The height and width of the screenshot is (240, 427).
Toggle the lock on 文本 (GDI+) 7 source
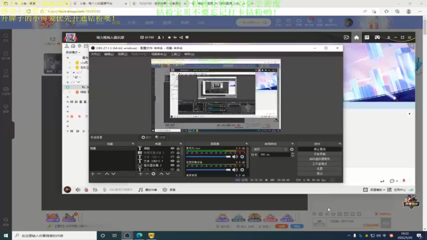click(178, 161)
